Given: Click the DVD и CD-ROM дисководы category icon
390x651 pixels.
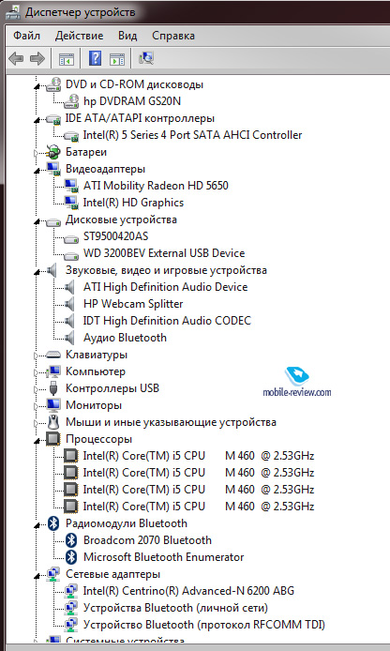Looking at the screenshot, I should tap(53, 84).
